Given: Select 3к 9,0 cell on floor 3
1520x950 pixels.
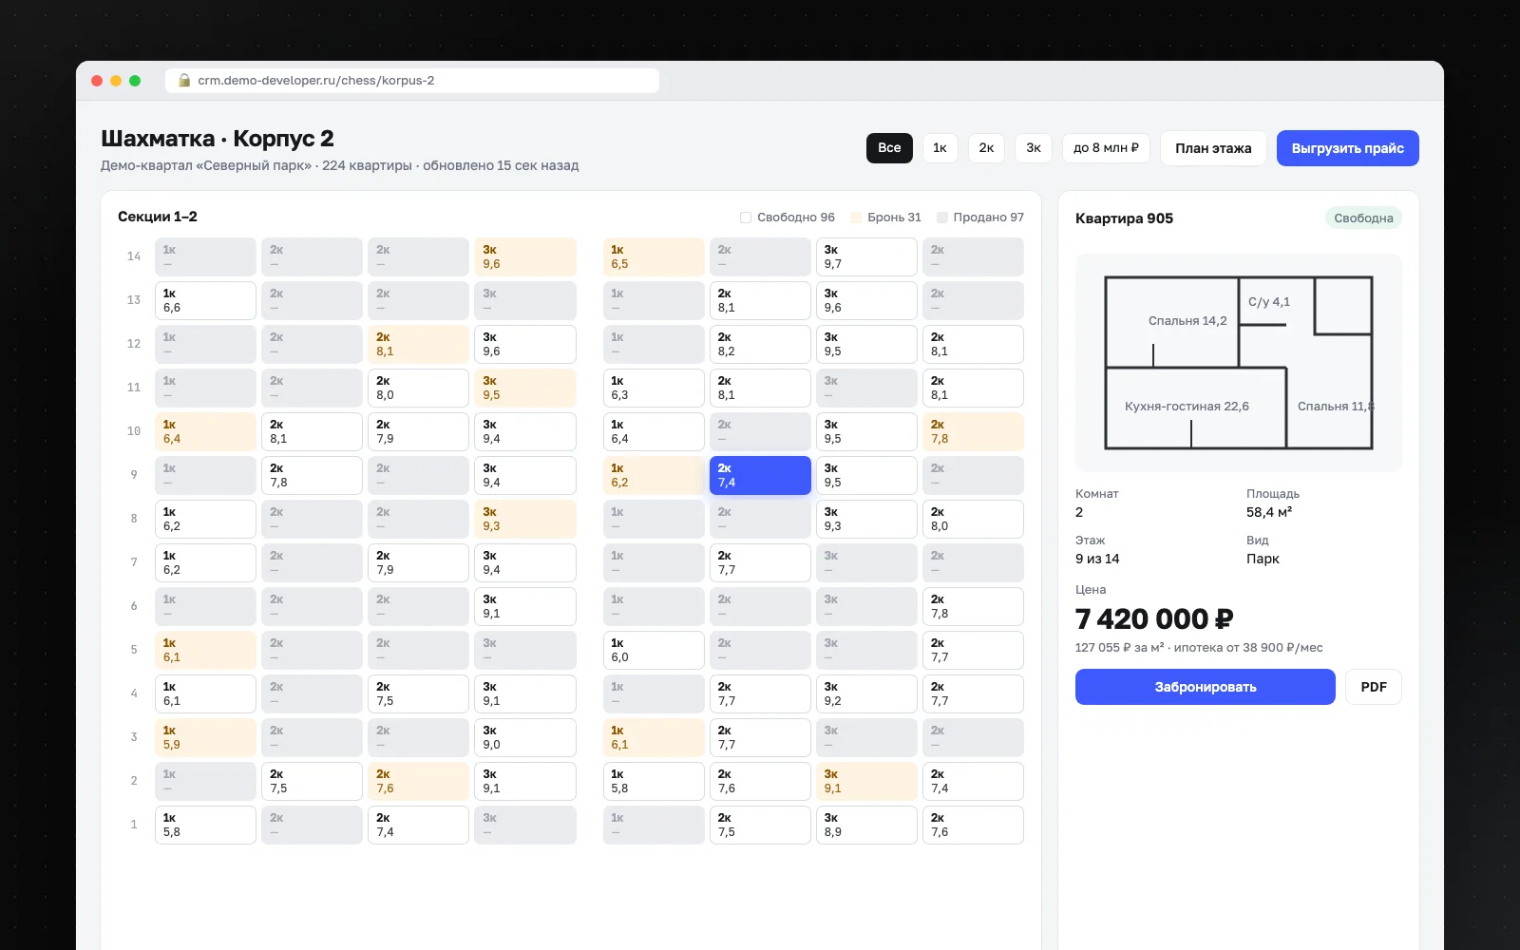Looking at the screenshot, I should point(525,737).
